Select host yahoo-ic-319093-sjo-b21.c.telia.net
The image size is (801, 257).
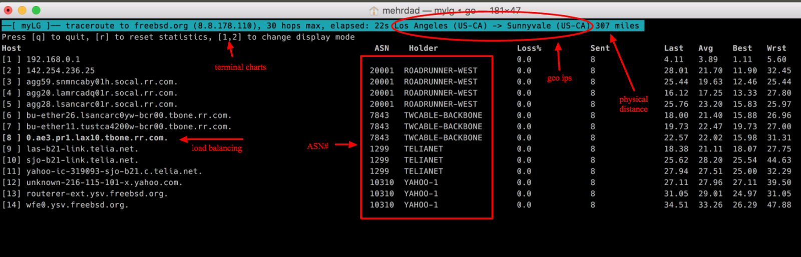click(114, 171)
